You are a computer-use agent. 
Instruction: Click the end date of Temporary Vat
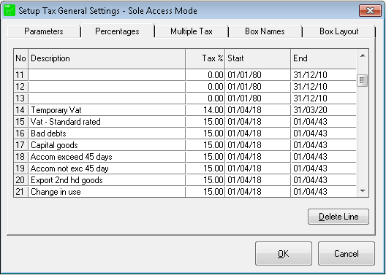(x=323, y=110)
